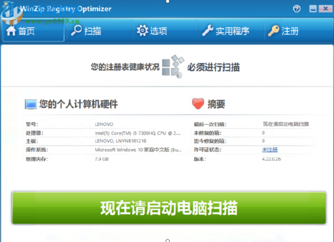Select the version 4.22.0.26 value

coord(272,159)
